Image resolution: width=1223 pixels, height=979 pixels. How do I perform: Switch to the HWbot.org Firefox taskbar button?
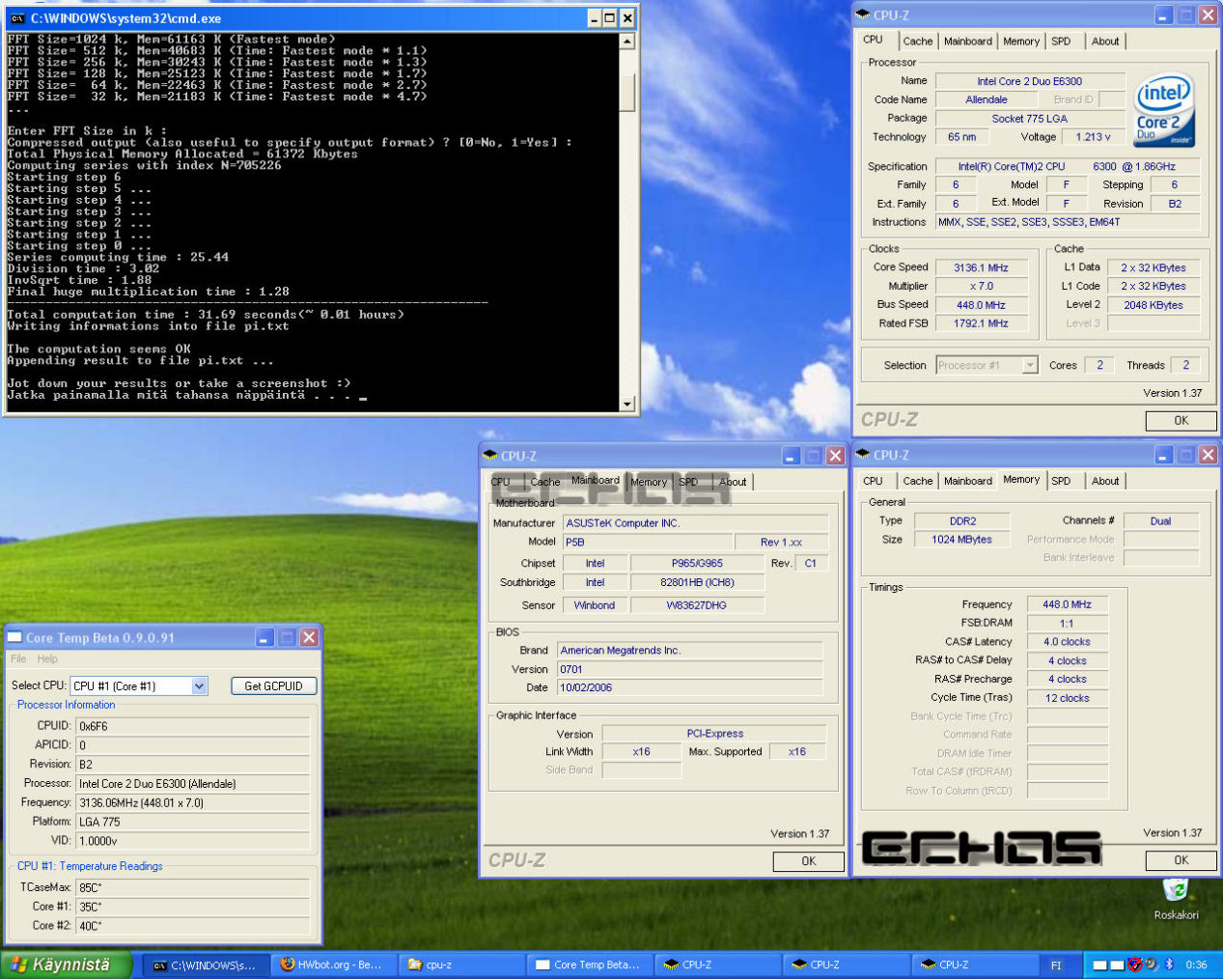point(334,965)
